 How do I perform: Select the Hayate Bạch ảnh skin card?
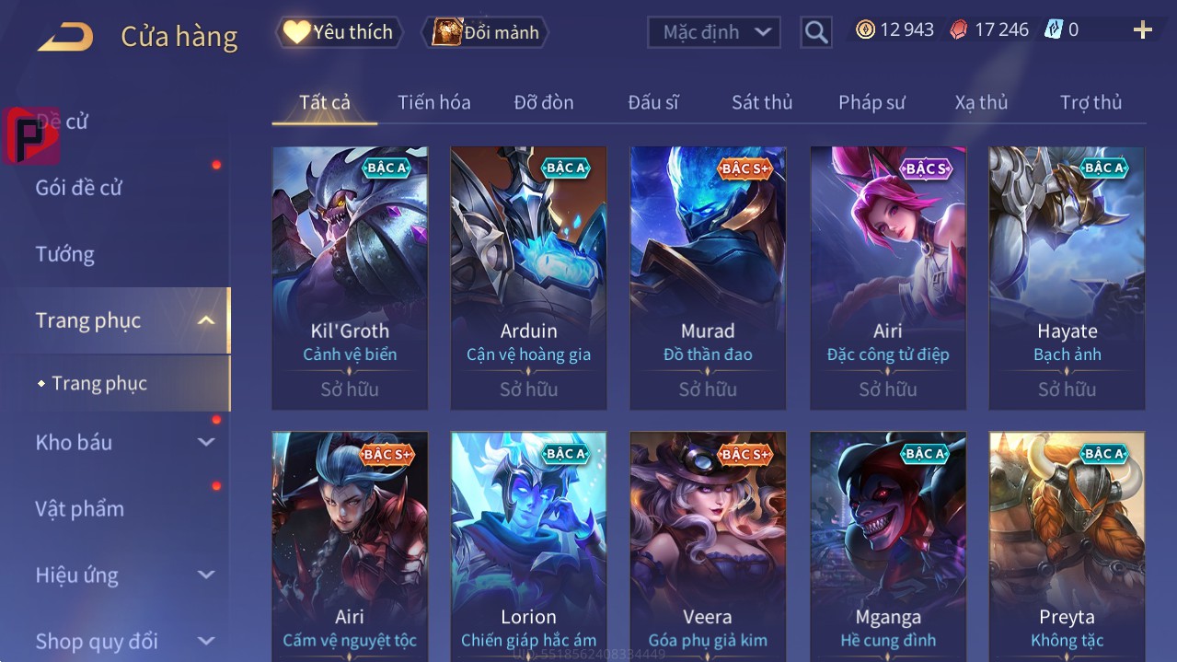point(1067,277)
